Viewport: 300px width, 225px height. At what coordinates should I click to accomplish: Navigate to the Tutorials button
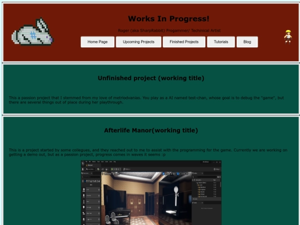click(x=221, y=42)
